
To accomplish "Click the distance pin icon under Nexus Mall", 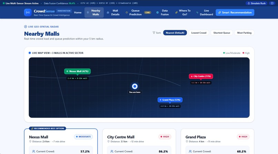I will 30,142.
